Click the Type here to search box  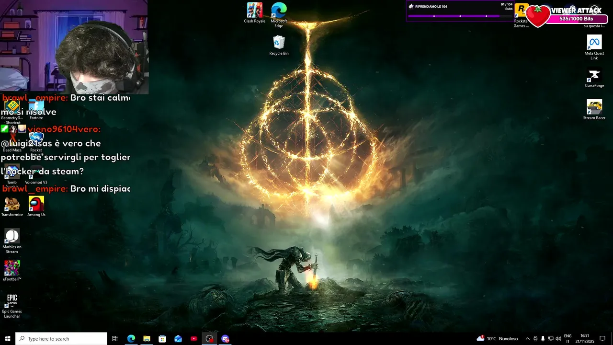click(61, 339)
